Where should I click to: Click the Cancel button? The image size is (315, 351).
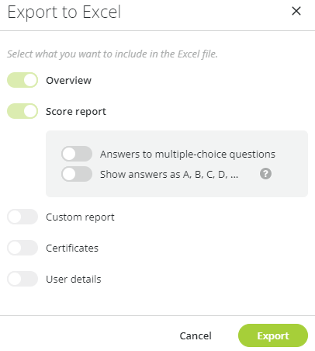click(x=196, y=335)
